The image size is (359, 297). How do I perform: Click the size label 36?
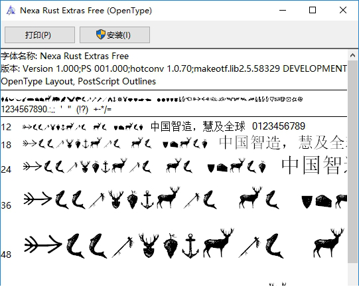[x=6, y=205]
